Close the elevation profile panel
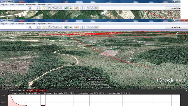Image resolution: width=188 pixels, height=106 pixels. (187, 91)
